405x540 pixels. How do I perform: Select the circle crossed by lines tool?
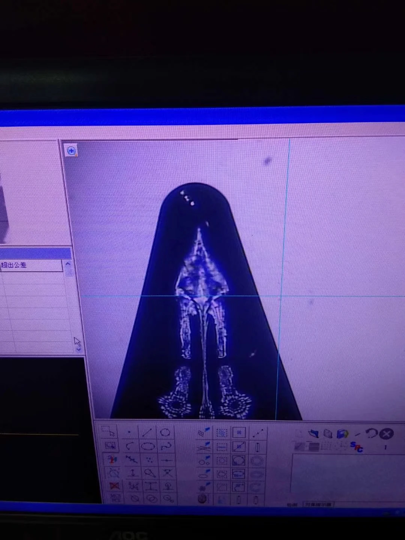(114, 473)
